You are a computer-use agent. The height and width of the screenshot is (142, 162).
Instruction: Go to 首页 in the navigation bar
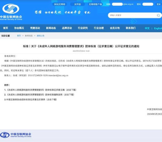[x=6, y=28]
